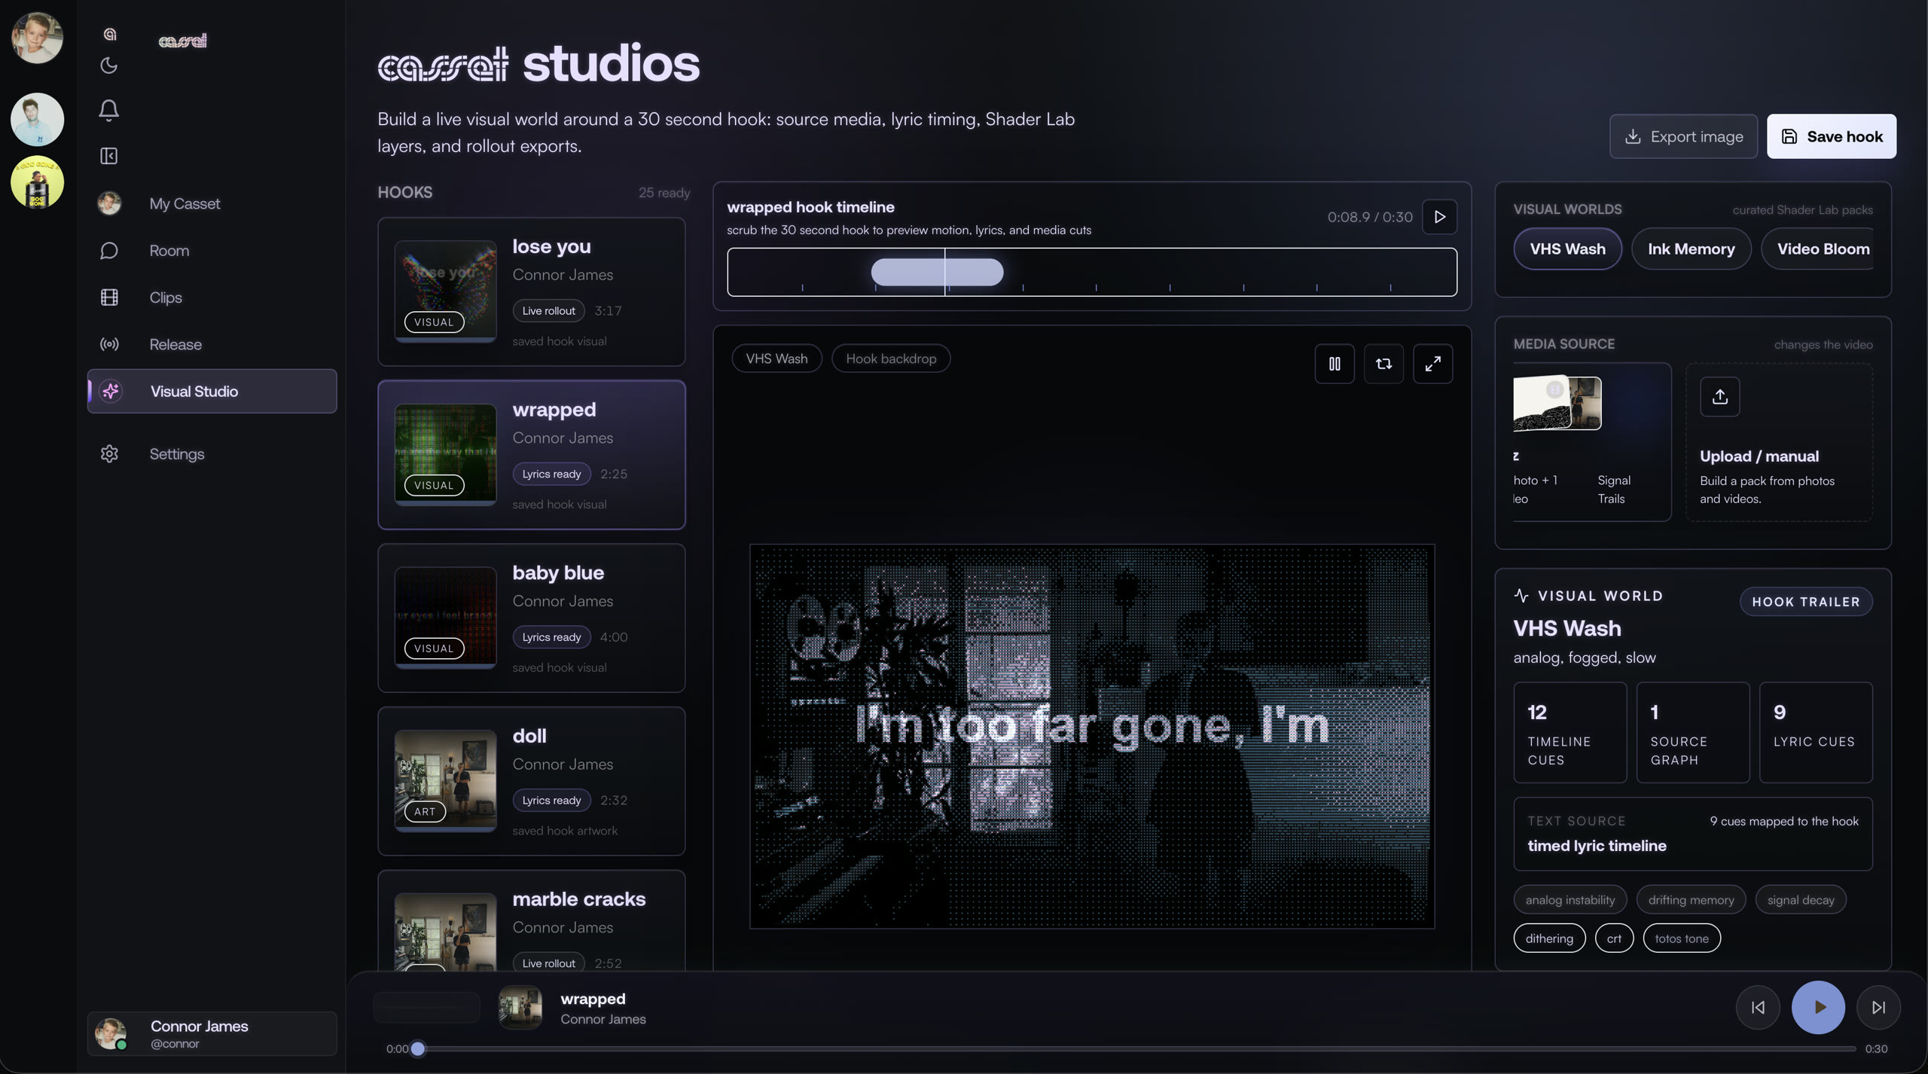Pause the preview video
The image size is (1928, 1074).
[x=1335, y=364]
